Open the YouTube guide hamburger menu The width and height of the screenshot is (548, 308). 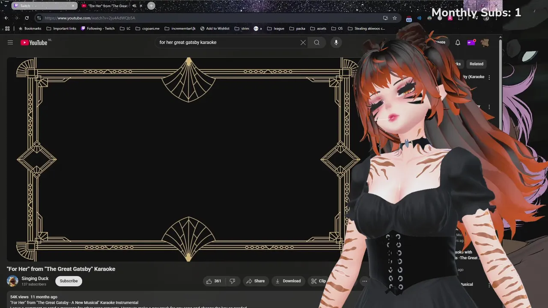click(x=10, y=42)
